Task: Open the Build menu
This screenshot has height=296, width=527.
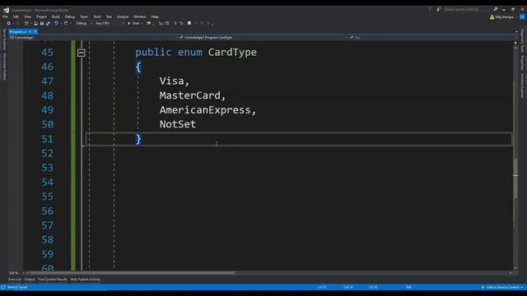Action: [56, 16]
